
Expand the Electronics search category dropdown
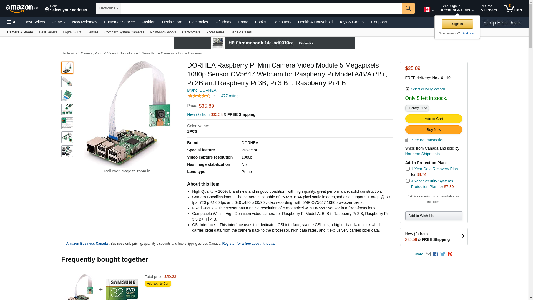coord(109,8)
